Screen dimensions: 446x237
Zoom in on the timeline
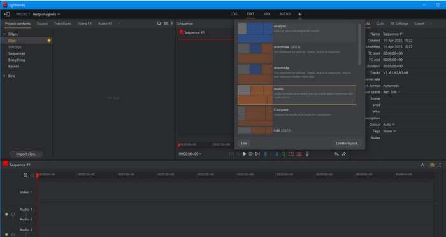[25, 175]
